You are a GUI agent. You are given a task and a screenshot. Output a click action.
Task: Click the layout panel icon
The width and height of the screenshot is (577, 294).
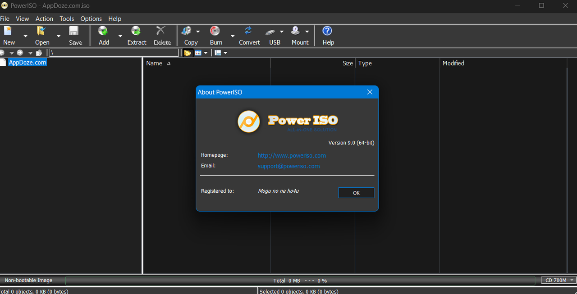pyautogui.click(x=218, y=53)
